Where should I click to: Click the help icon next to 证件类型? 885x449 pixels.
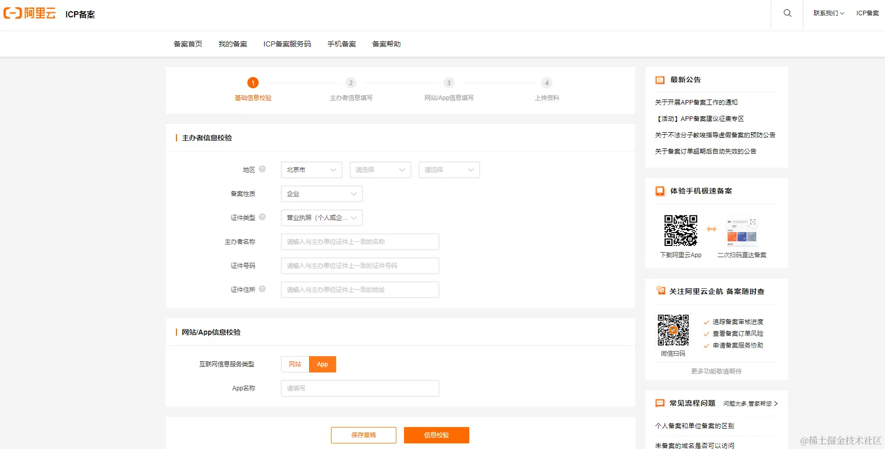pyautogui.click(x=262, y=217)
